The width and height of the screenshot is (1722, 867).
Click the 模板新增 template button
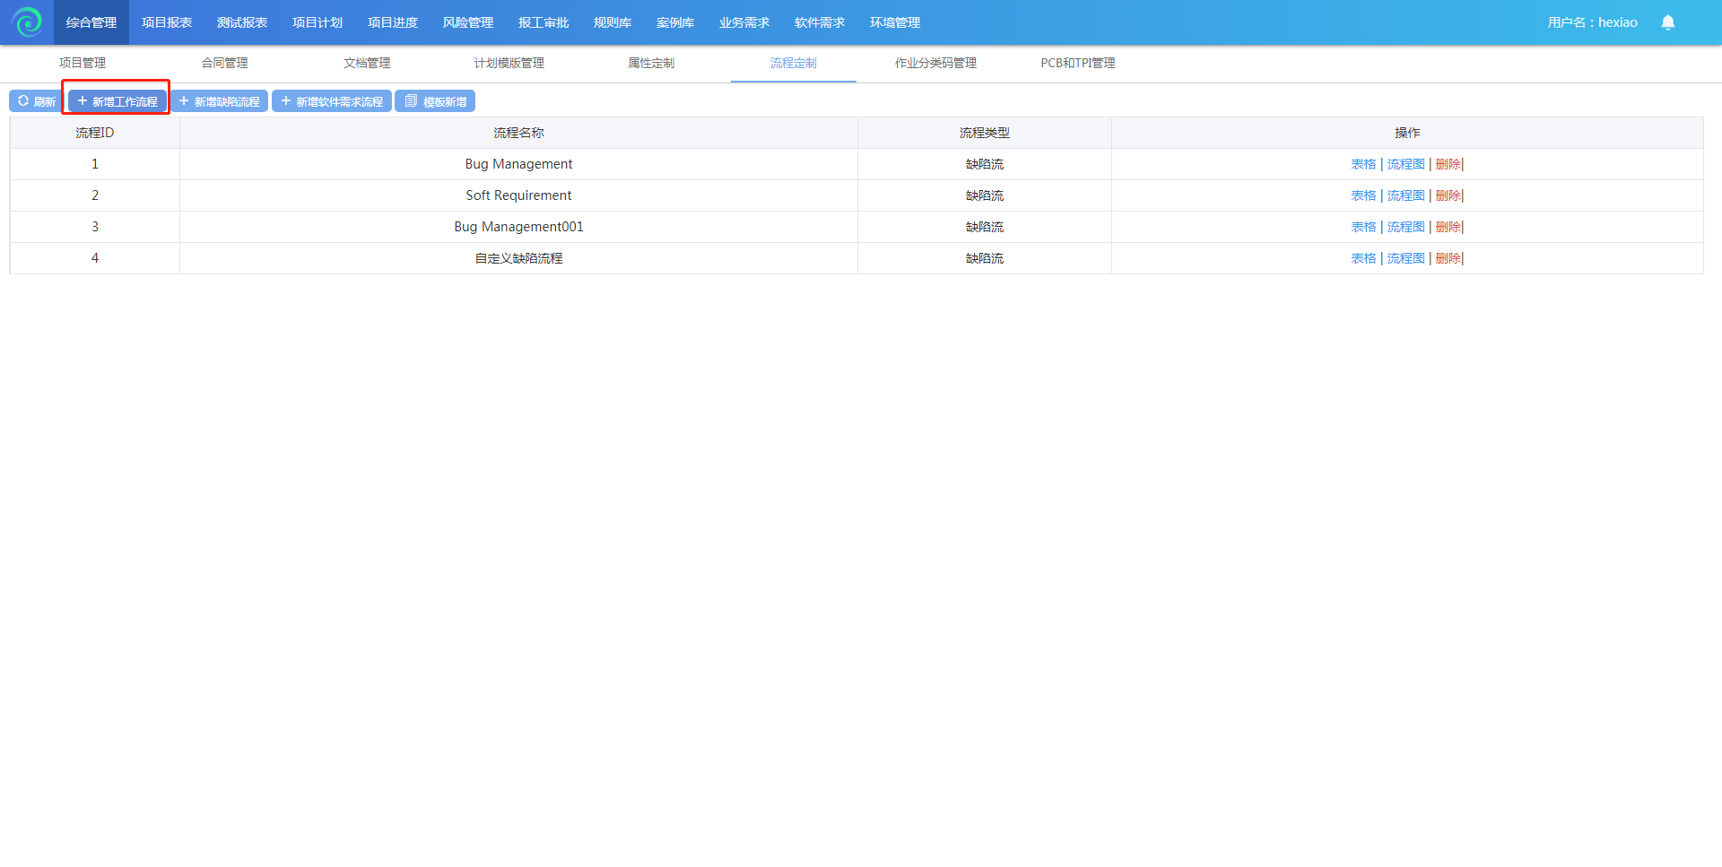pos(435,101)
